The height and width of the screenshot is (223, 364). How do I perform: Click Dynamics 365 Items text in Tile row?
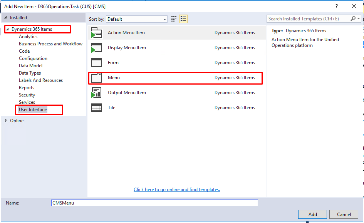pyautogui.click(x=235, y=108)
